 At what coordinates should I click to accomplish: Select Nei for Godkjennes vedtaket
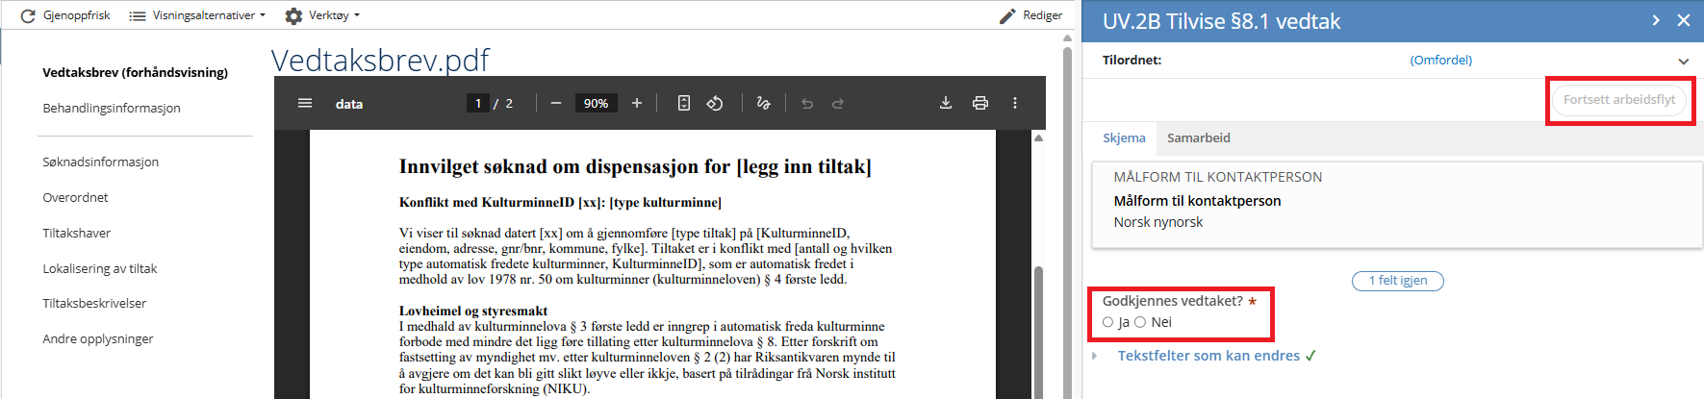click(1140, 322)
